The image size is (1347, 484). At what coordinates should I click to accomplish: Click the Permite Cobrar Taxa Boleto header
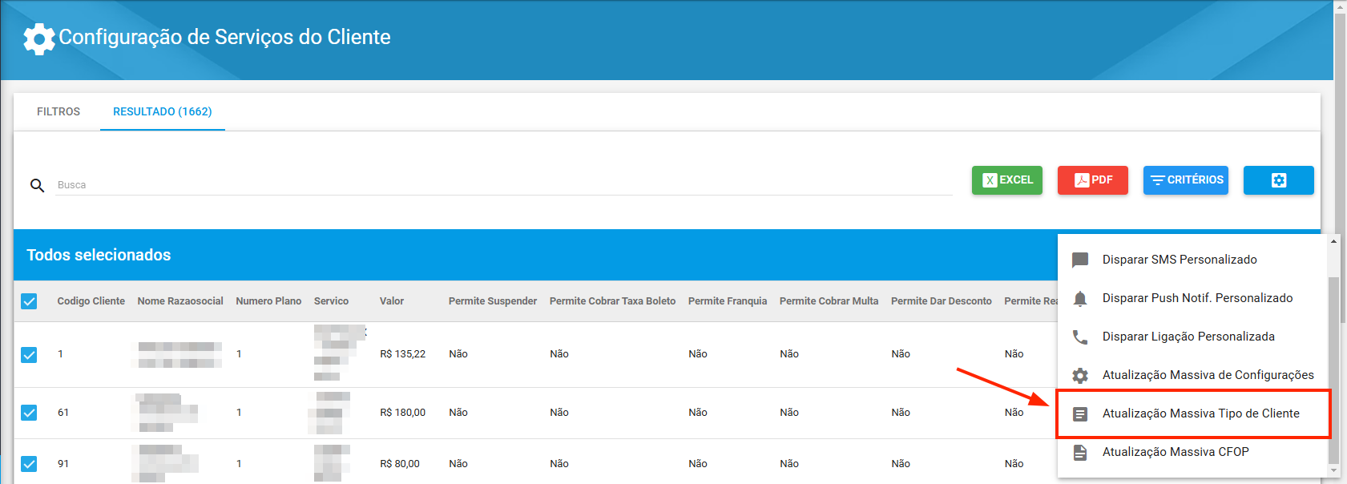(x=613, y=301)
